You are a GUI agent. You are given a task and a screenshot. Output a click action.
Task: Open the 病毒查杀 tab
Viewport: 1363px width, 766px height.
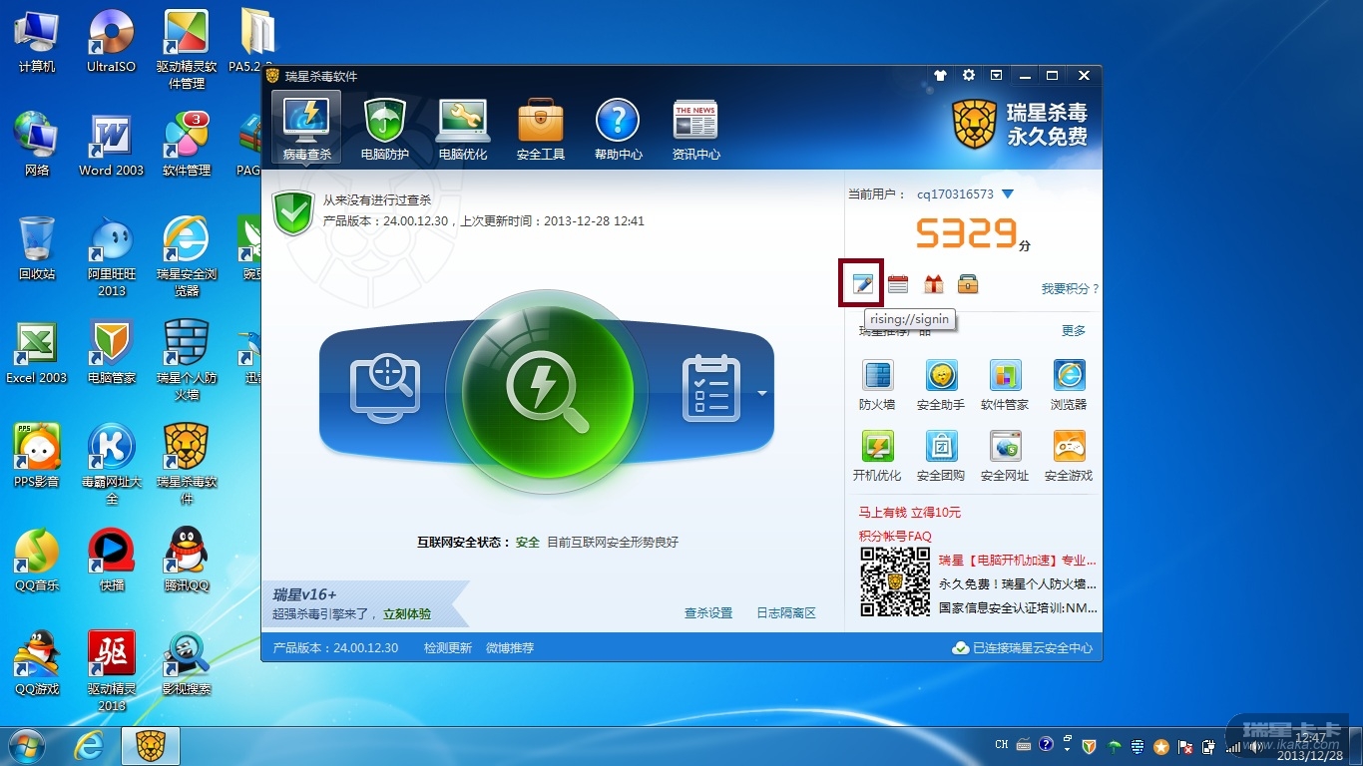306,128
